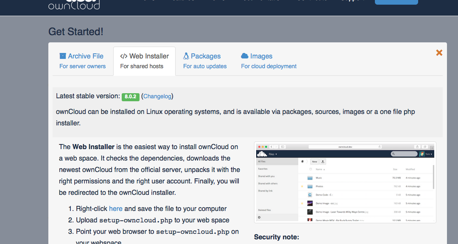Click 'setup-owncloud.php' in the Upload step

pyautogui.click(x=136, y=220)
